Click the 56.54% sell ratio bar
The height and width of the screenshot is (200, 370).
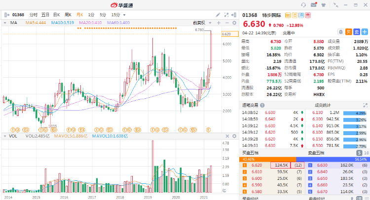tap(333, 159)
